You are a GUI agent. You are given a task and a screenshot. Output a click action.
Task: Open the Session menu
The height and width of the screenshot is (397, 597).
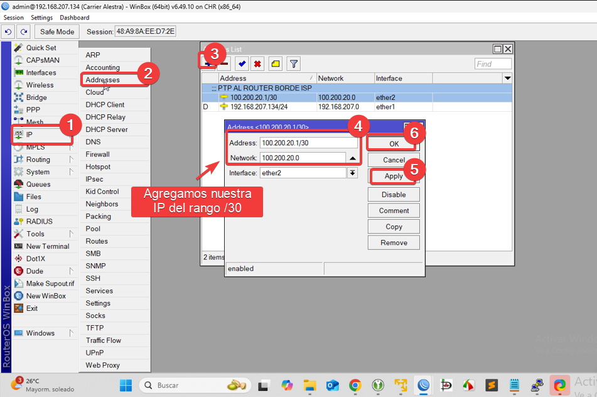click(x=13, y=17)
